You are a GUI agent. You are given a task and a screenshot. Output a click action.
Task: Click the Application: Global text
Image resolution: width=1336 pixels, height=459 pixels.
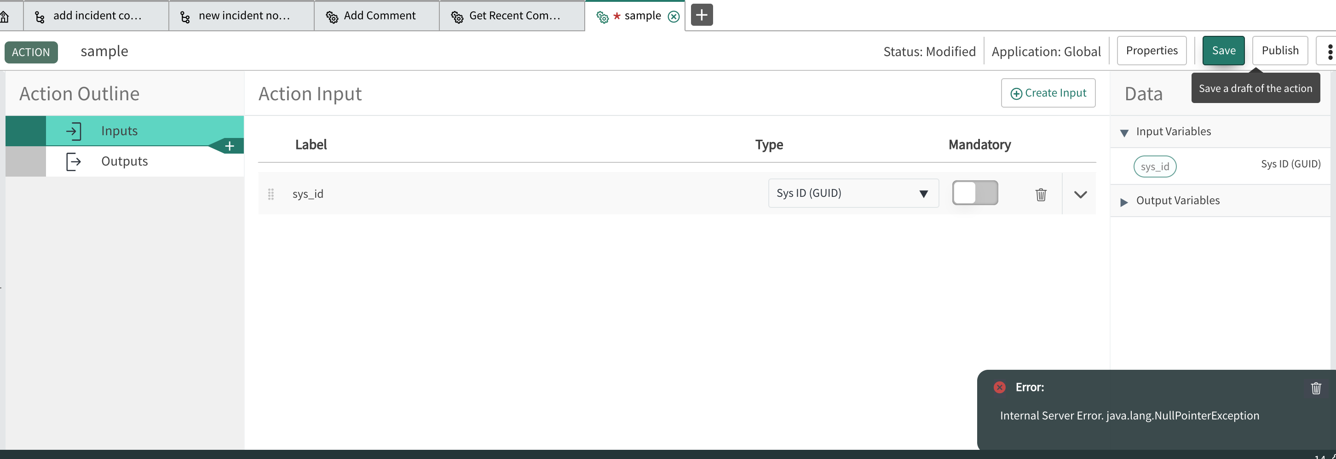[1046, 52]
